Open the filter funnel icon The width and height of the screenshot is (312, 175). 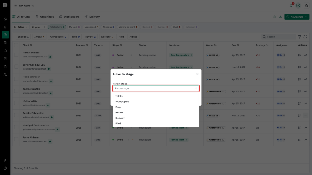point(300,37)
